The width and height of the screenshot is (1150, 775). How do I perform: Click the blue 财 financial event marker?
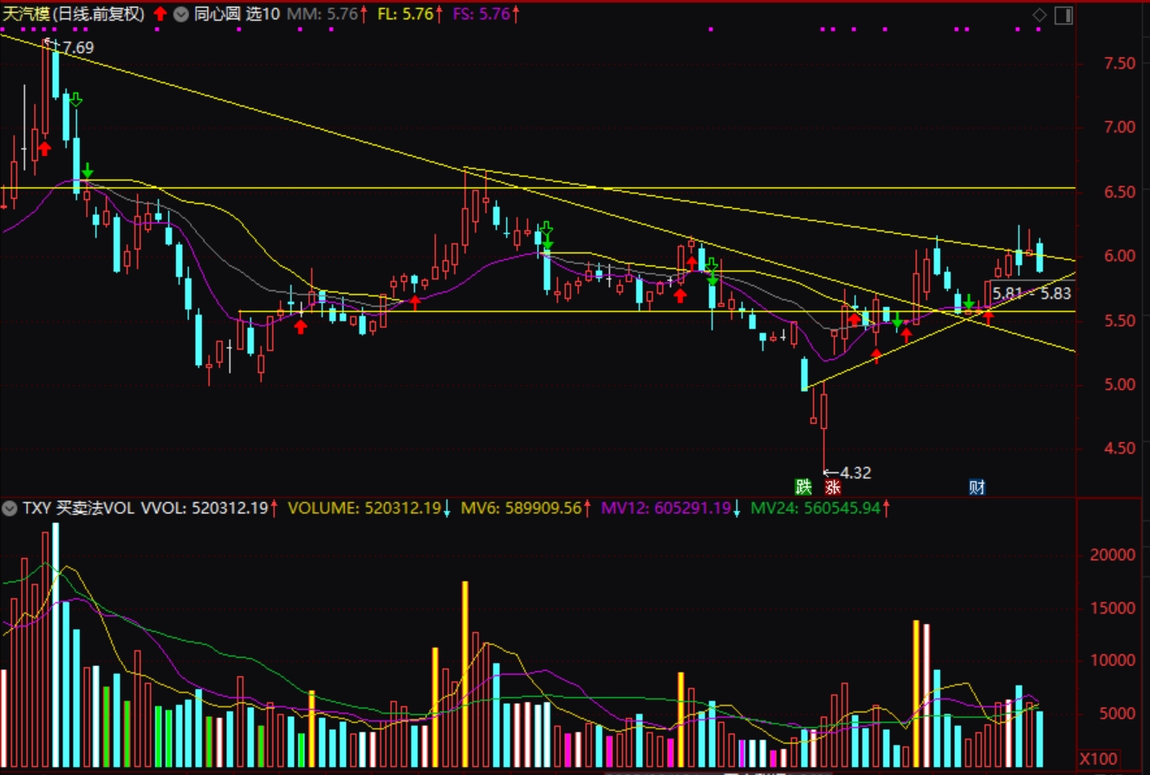tap(977, 486)
